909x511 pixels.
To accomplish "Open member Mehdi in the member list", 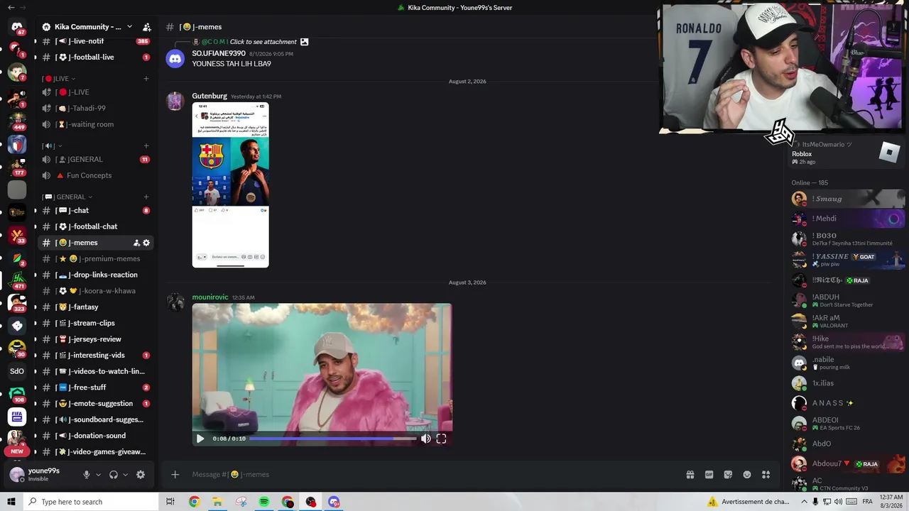I will (x=848, y=219).
